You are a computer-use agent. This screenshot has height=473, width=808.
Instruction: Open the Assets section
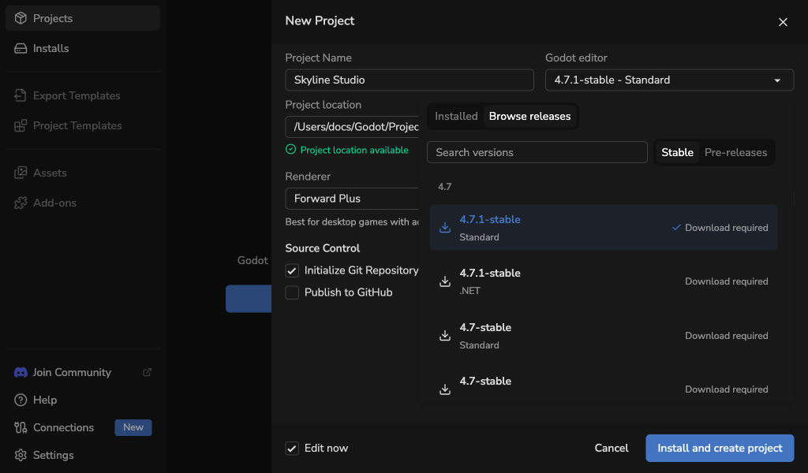pos(82,173)
